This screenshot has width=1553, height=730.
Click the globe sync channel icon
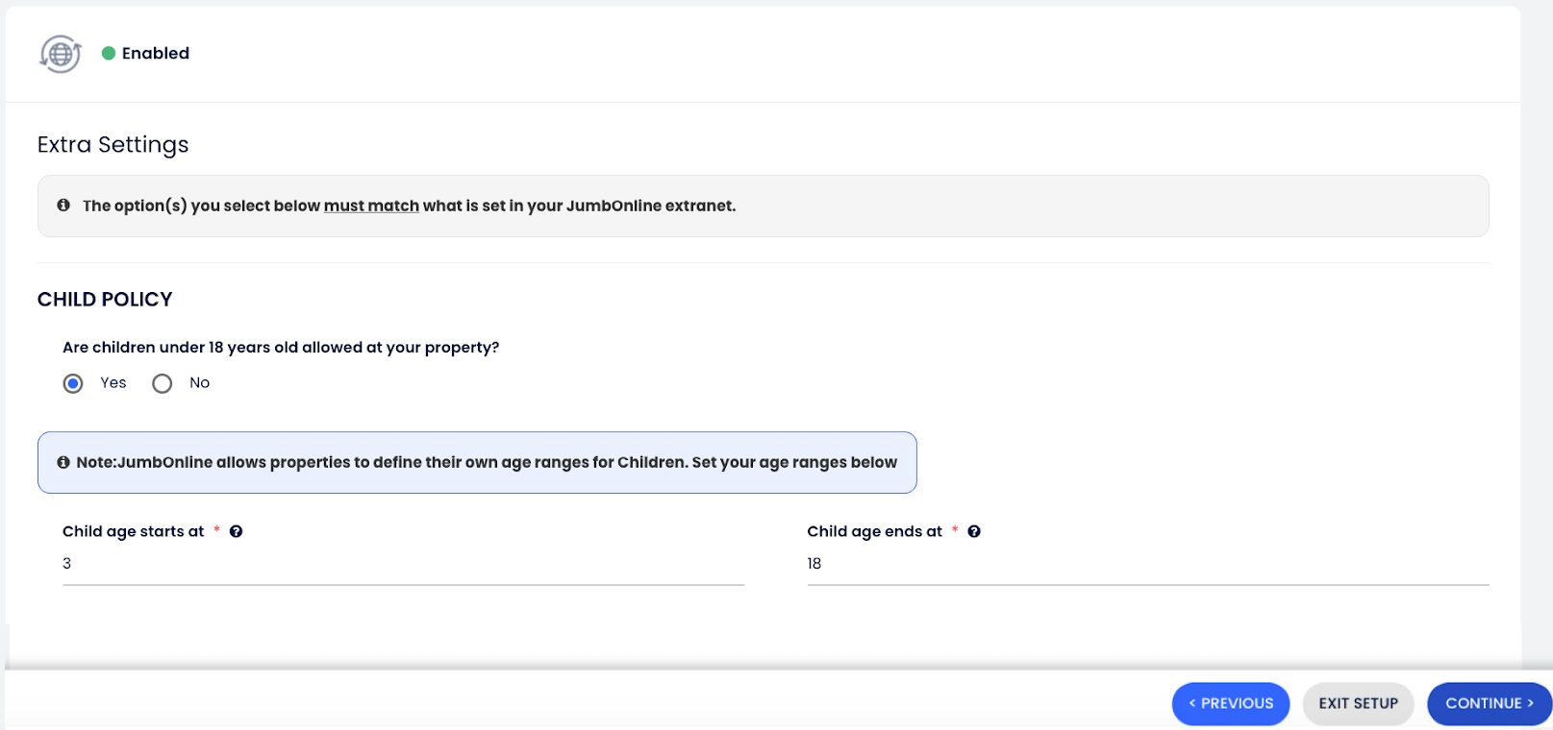[x=60, y=55]
